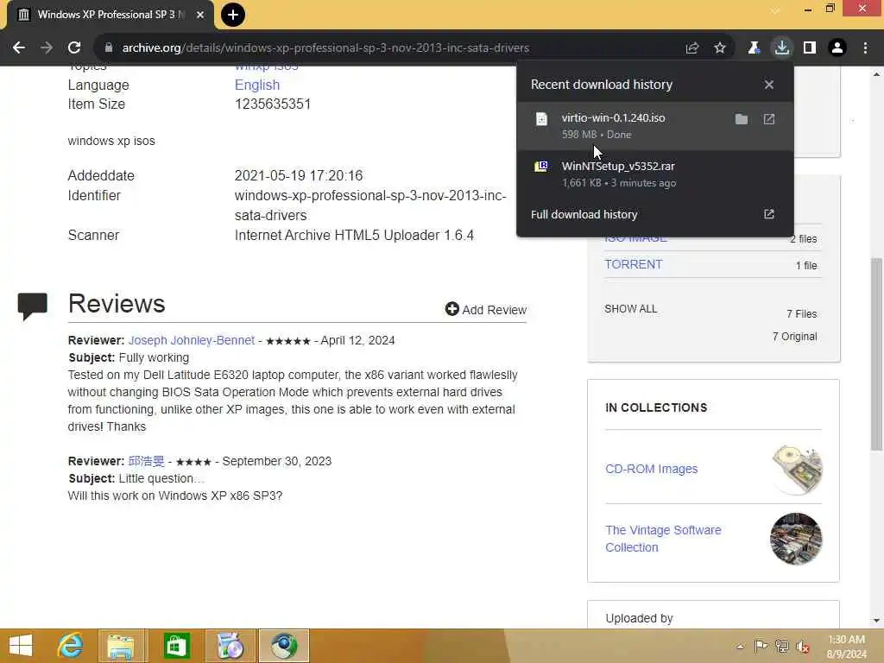Open the English language link

pyautogui.click(x=257, y=85)
